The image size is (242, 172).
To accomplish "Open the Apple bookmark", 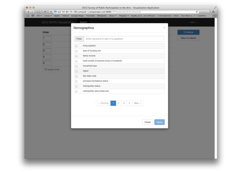I will tap(57, 16).
